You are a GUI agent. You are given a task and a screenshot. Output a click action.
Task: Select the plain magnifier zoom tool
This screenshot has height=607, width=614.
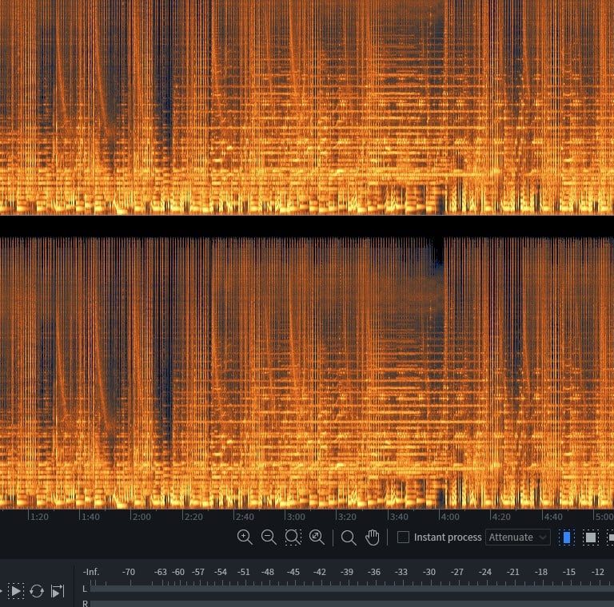(x=348, y=538)
